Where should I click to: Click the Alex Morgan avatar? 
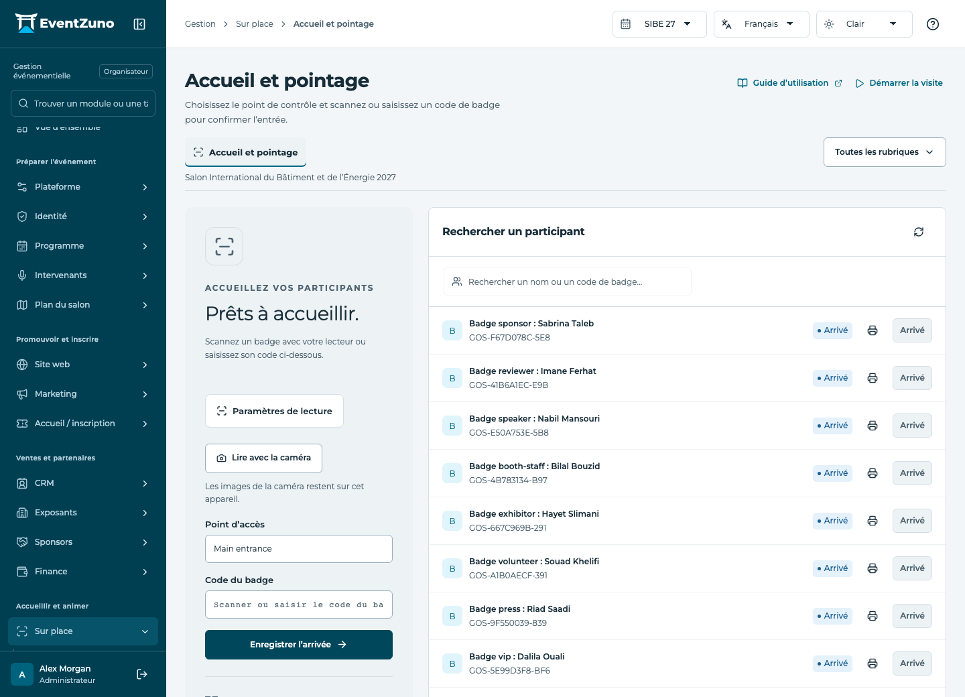coord(22,674)
